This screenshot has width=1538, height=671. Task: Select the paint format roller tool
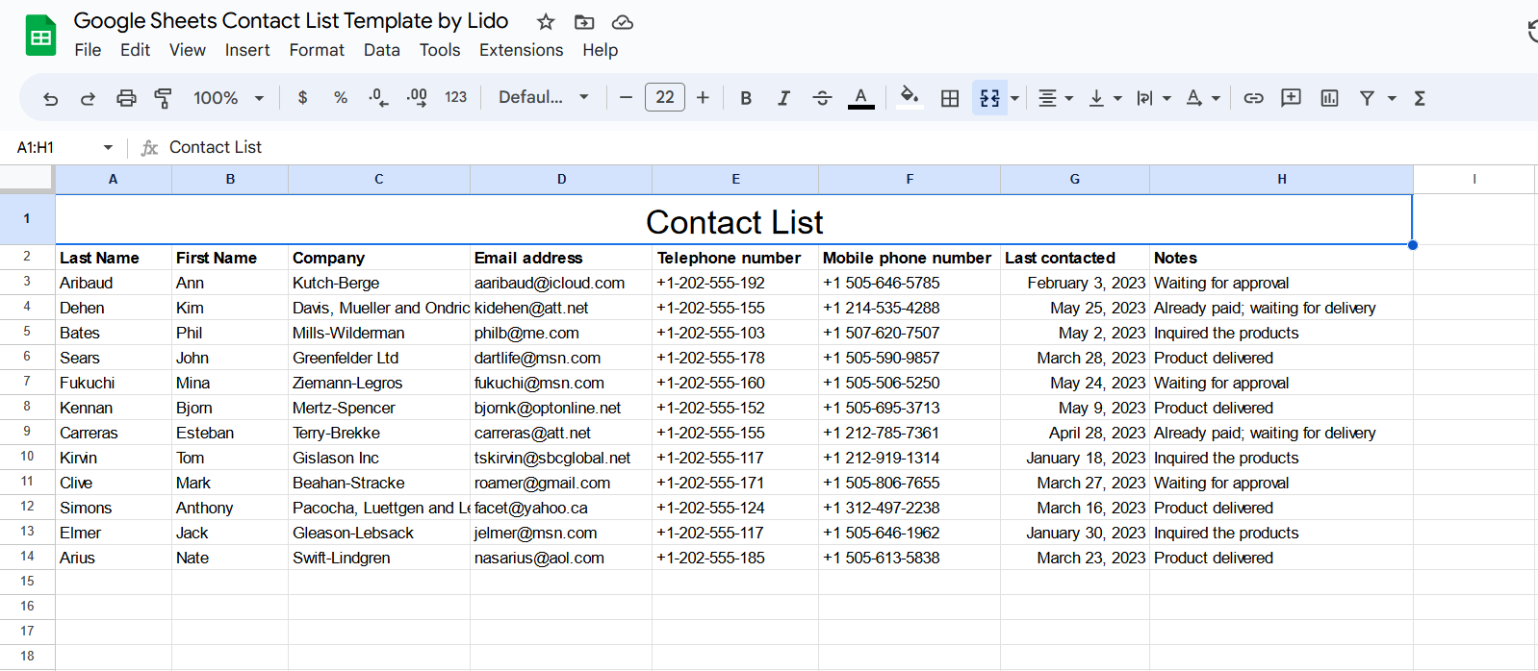coord(164,98)
